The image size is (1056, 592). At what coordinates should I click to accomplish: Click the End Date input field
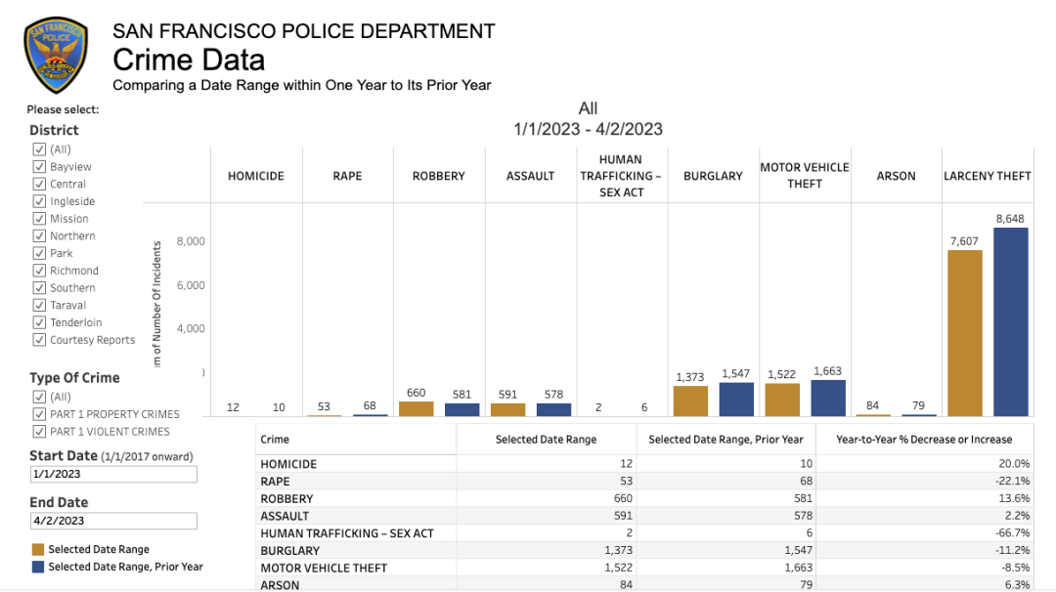[x=113, y=521]
